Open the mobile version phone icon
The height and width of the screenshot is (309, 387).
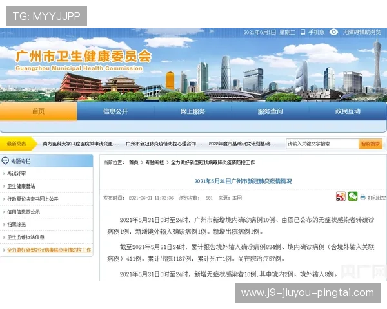point(303,32)
